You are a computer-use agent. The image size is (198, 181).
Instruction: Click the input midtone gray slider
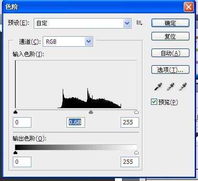pos(91,112)
